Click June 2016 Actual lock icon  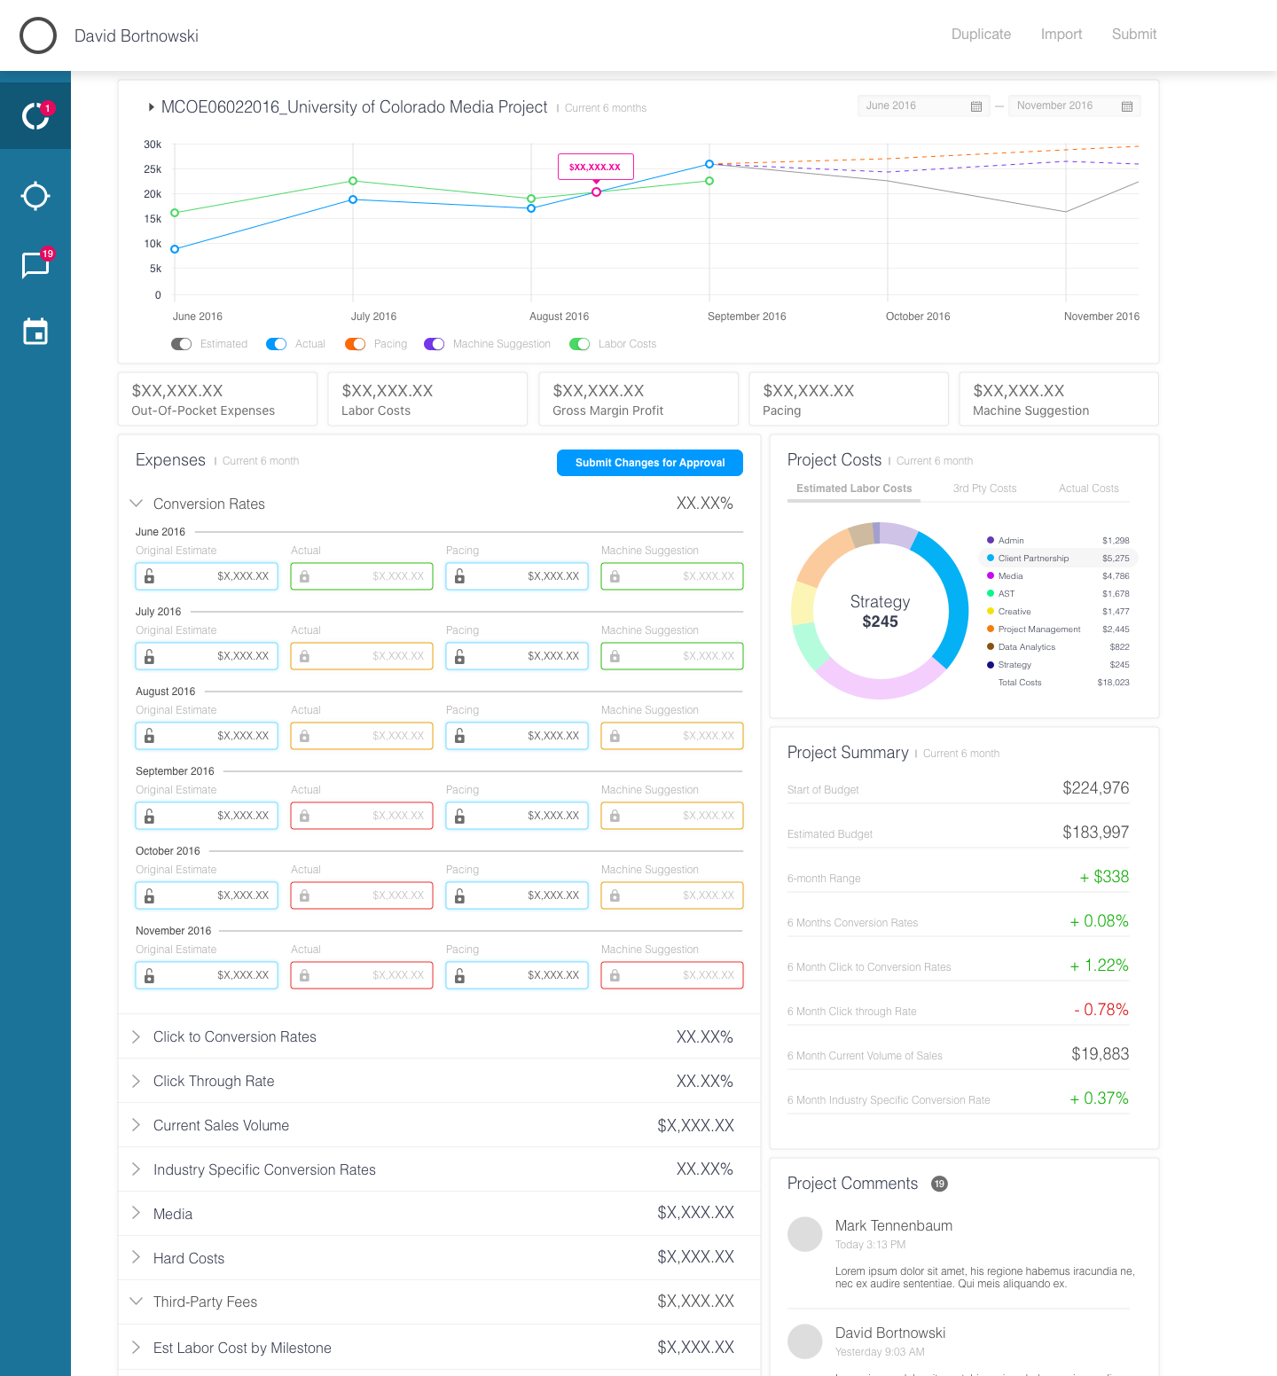[x=304, y=576]
